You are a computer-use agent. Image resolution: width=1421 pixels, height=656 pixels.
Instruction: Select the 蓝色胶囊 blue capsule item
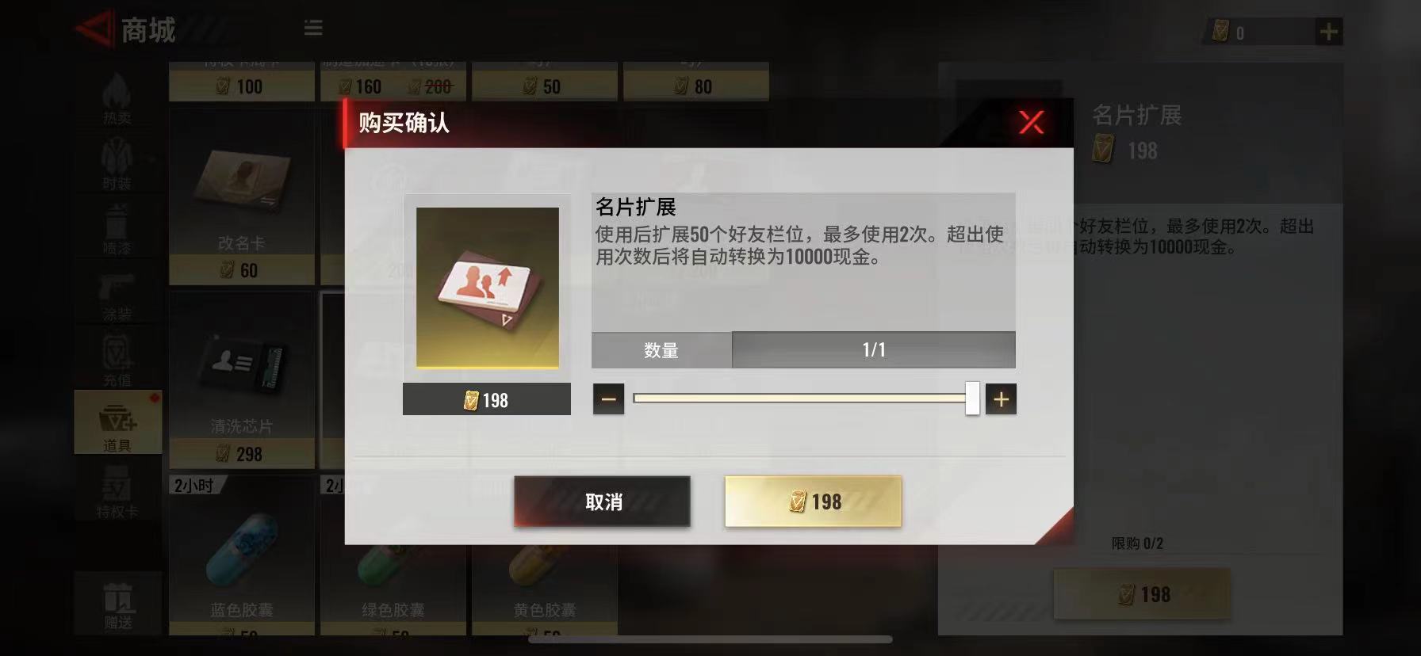point(241,555)
